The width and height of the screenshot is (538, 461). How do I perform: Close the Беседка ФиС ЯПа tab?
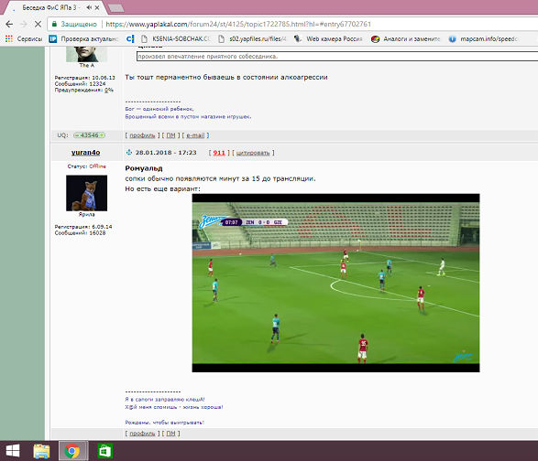pyautogui.click(x=97, y=7)
